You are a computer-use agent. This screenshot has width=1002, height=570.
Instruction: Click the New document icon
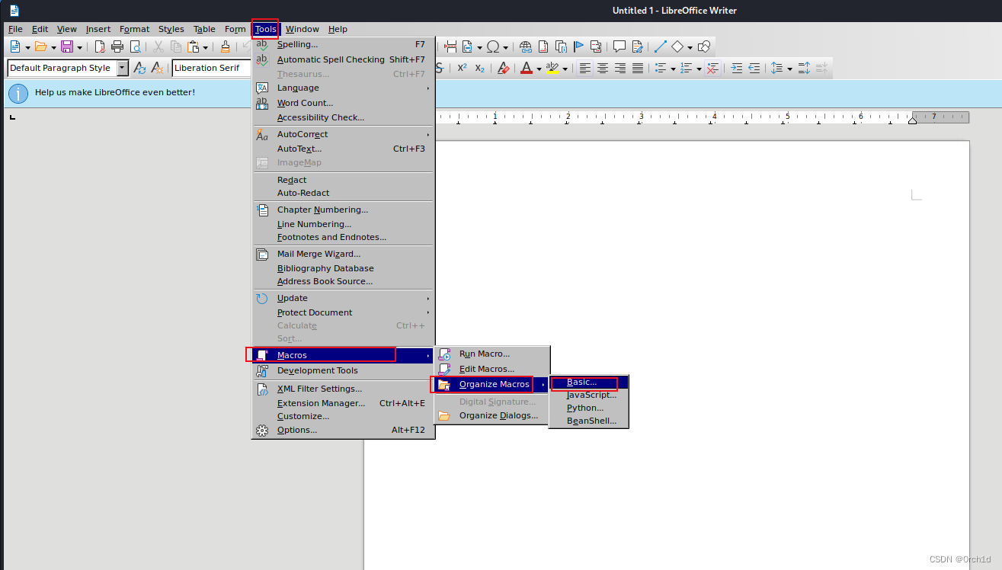pyautogui.click(x=15, y=47)
